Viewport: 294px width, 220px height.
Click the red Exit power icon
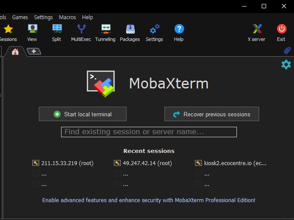(x=281, y=29)
